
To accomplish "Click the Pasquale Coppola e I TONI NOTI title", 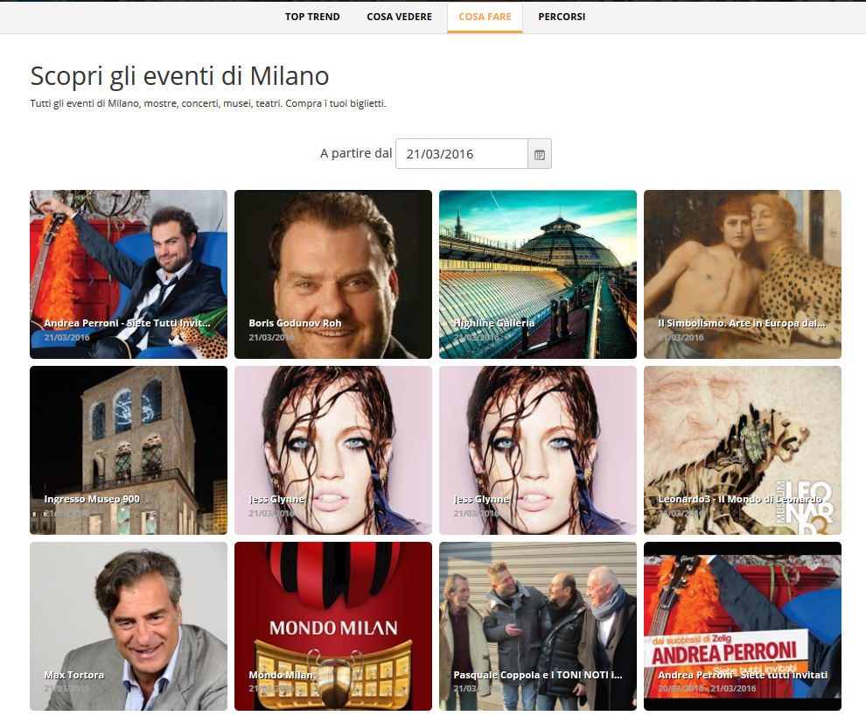I will tap(537, 675).
